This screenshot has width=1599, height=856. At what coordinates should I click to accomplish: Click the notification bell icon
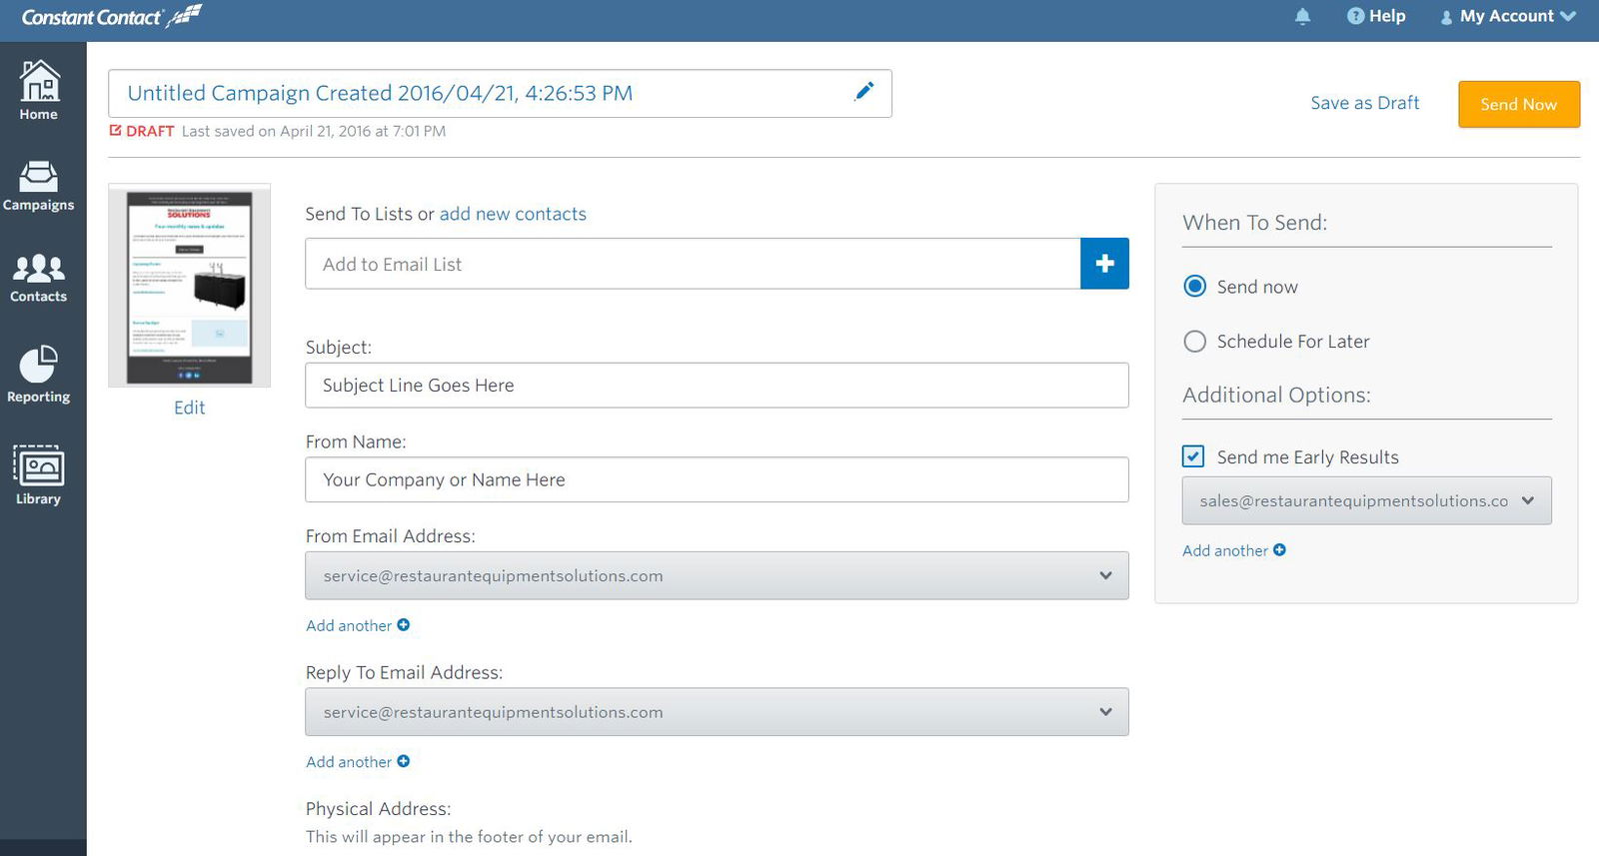[x=1302, y=17]
